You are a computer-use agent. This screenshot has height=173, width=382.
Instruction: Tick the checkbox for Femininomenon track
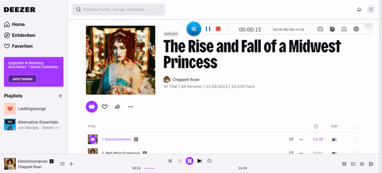pos(356,140)
